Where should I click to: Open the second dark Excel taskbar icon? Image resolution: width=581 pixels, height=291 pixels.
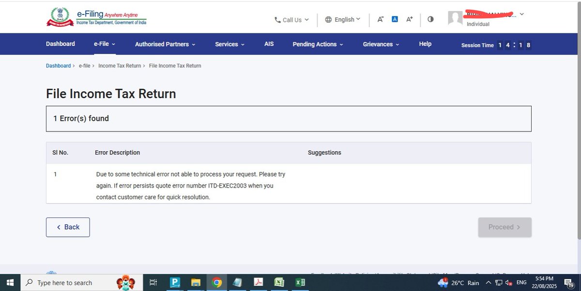[x=300, y=283]
